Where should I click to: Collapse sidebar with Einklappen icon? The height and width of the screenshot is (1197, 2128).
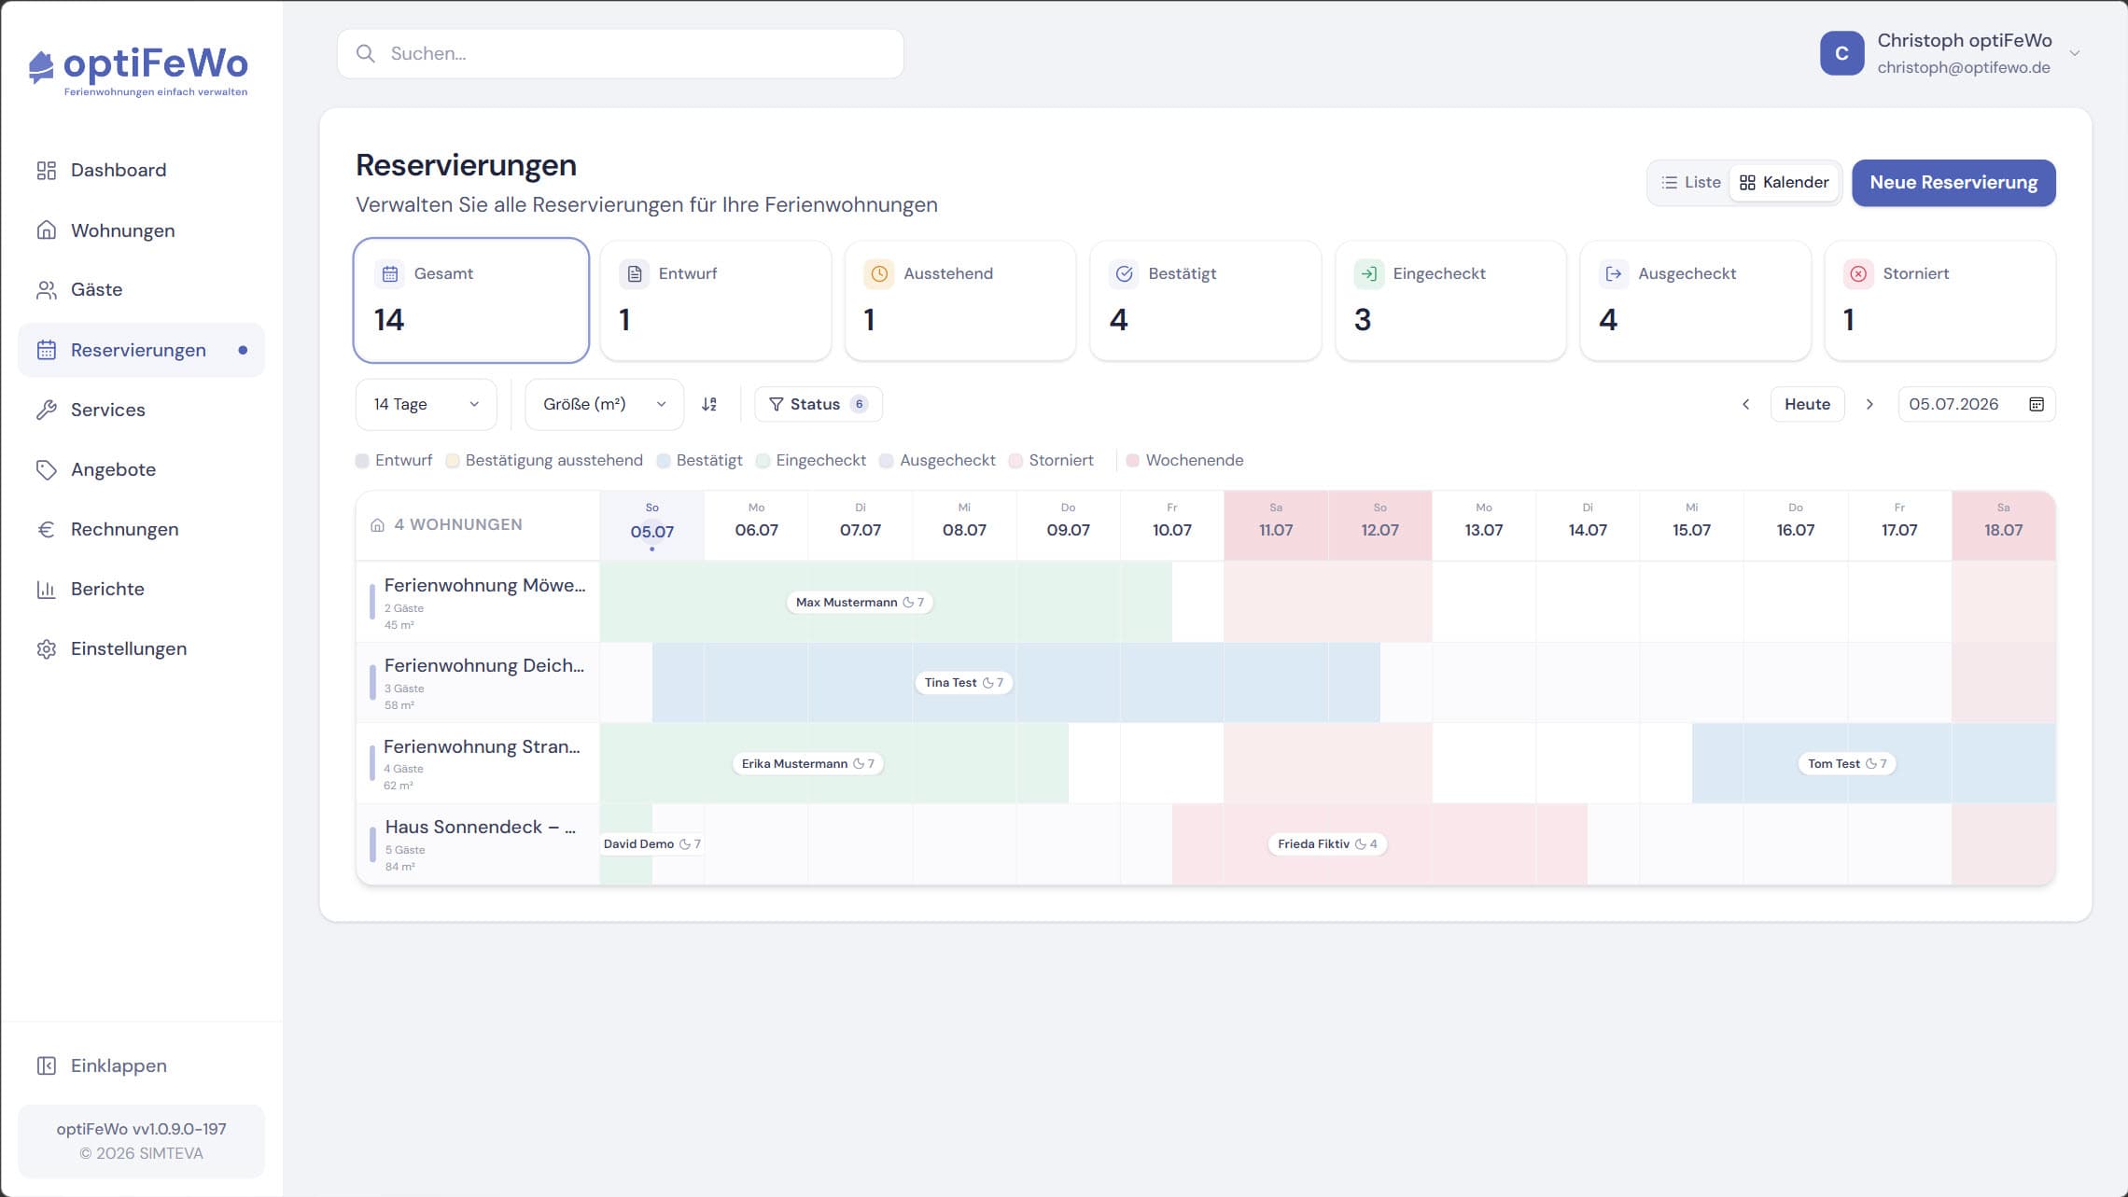pos(46,1065)
